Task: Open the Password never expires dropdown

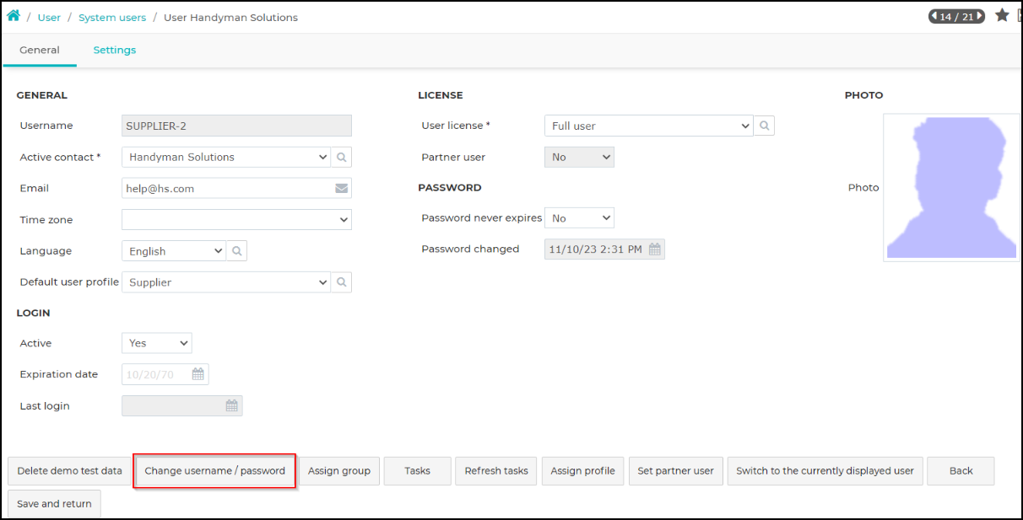Action: point(579,218)
